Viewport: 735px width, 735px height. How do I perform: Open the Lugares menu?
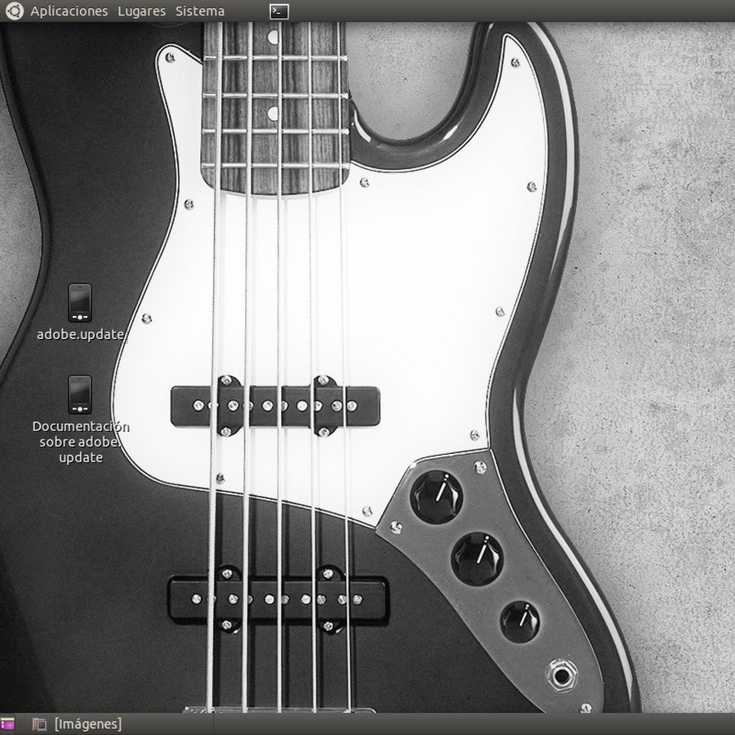coord(141,11)
